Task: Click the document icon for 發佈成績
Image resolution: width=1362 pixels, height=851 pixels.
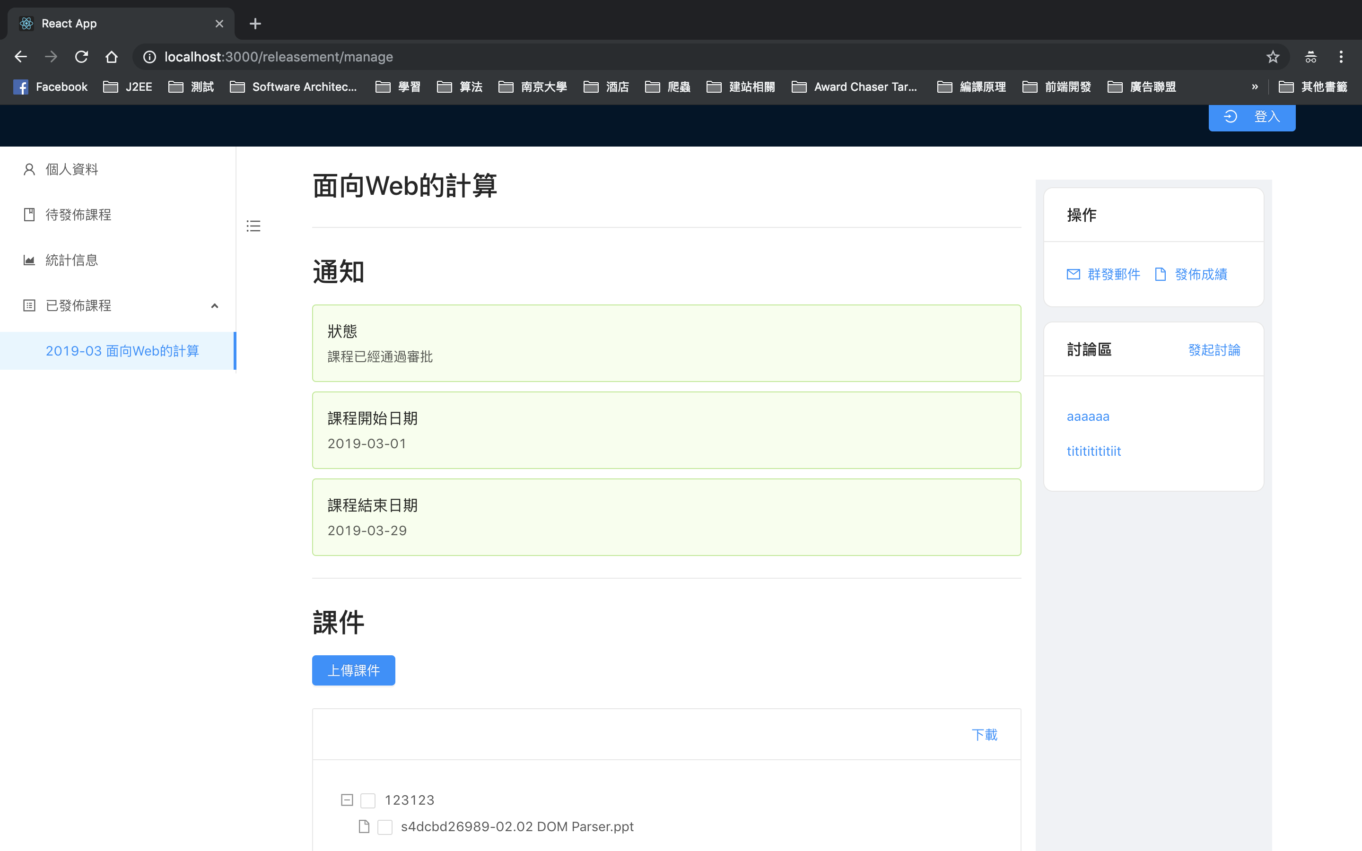Action: pos(1160,274)
